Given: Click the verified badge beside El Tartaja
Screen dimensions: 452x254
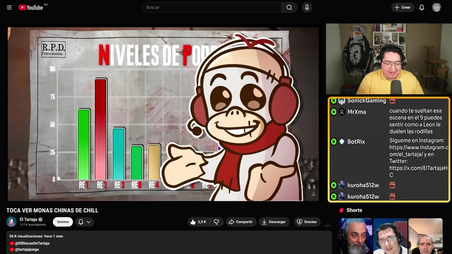Looking at the screenshot, I should pyautogui.click(x=40, y=219).
